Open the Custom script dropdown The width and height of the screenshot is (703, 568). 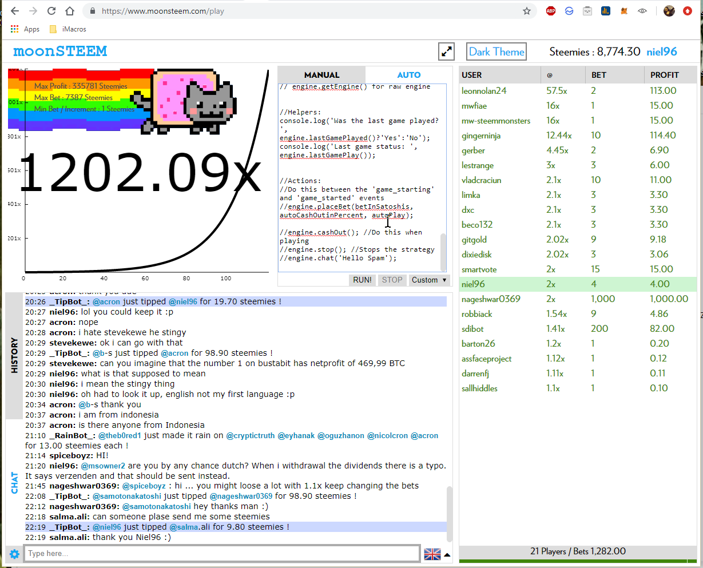430,280
